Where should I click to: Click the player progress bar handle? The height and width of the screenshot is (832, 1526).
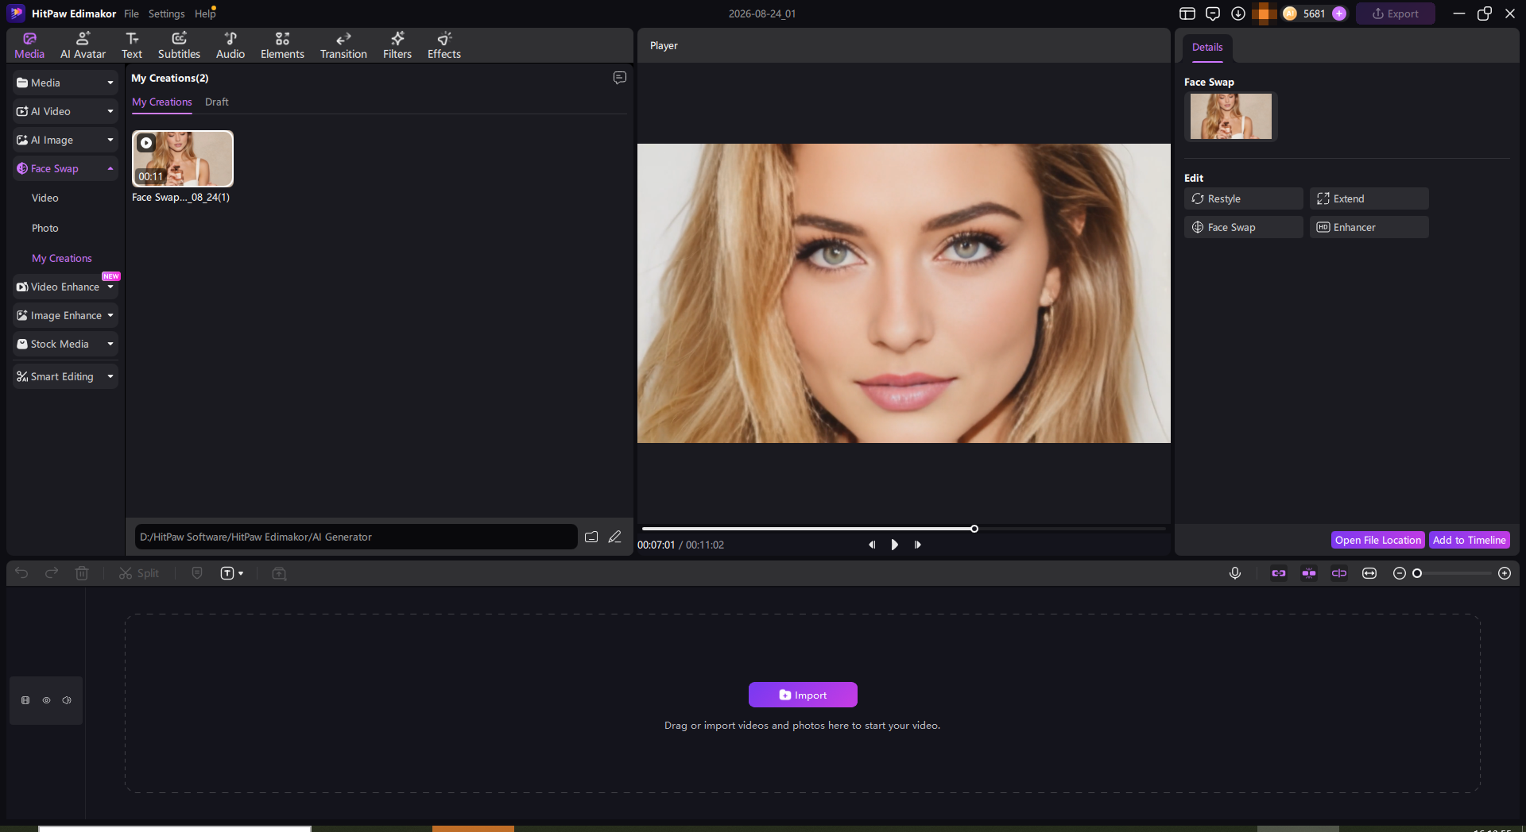[974, 529]
